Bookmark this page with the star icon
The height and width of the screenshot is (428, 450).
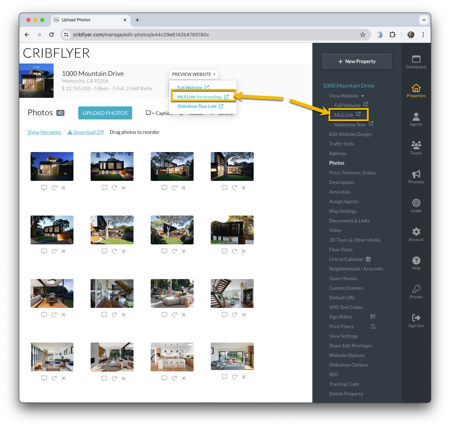(x=363, y=35)
